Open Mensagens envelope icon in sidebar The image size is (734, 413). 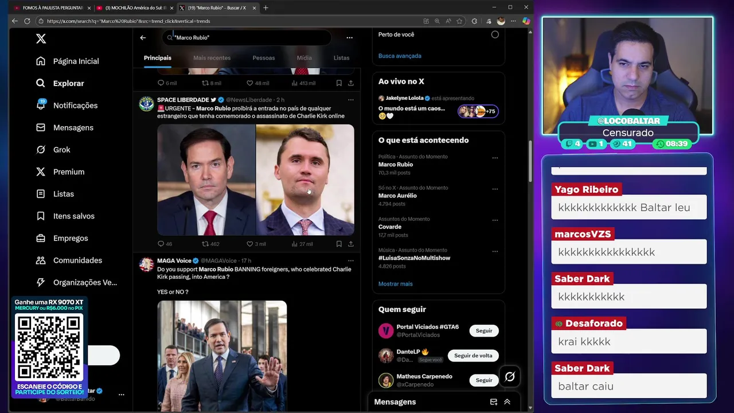click(41, 127)
